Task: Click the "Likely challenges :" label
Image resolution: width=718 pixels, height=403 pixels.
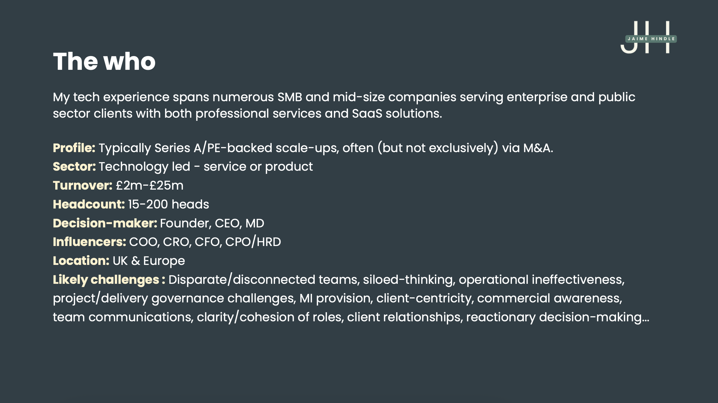Action: pyautogui.click(x=109, y=280)
